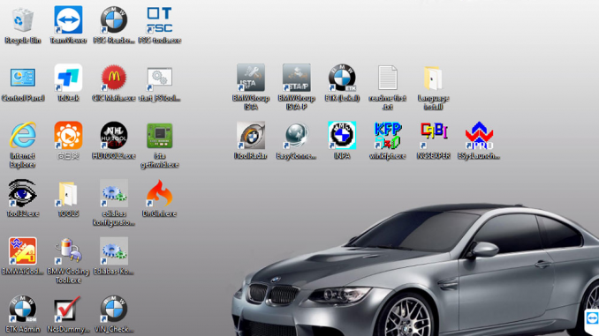This screenshot has height=336, width=599.
Task: Select the HUTOOL2.exe shortcut
Action: 114,136
